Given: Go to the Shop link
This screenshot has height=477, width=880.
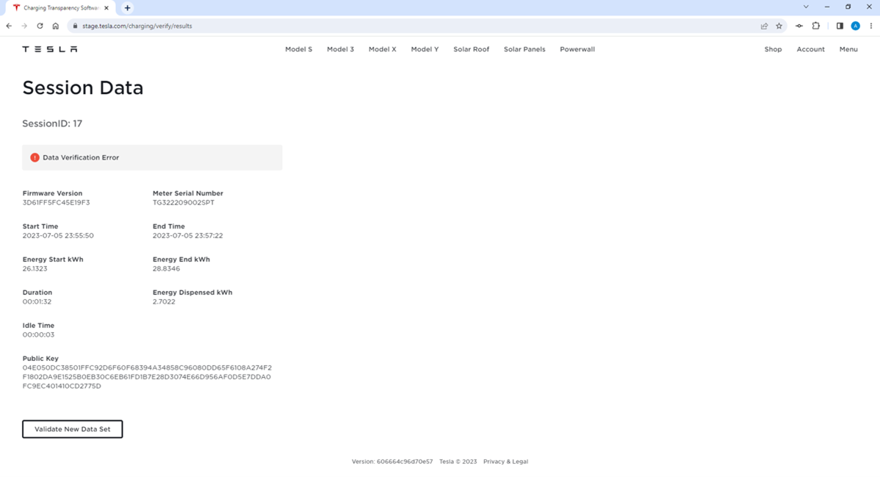Looking at the screenshot, I should point(773,49).
